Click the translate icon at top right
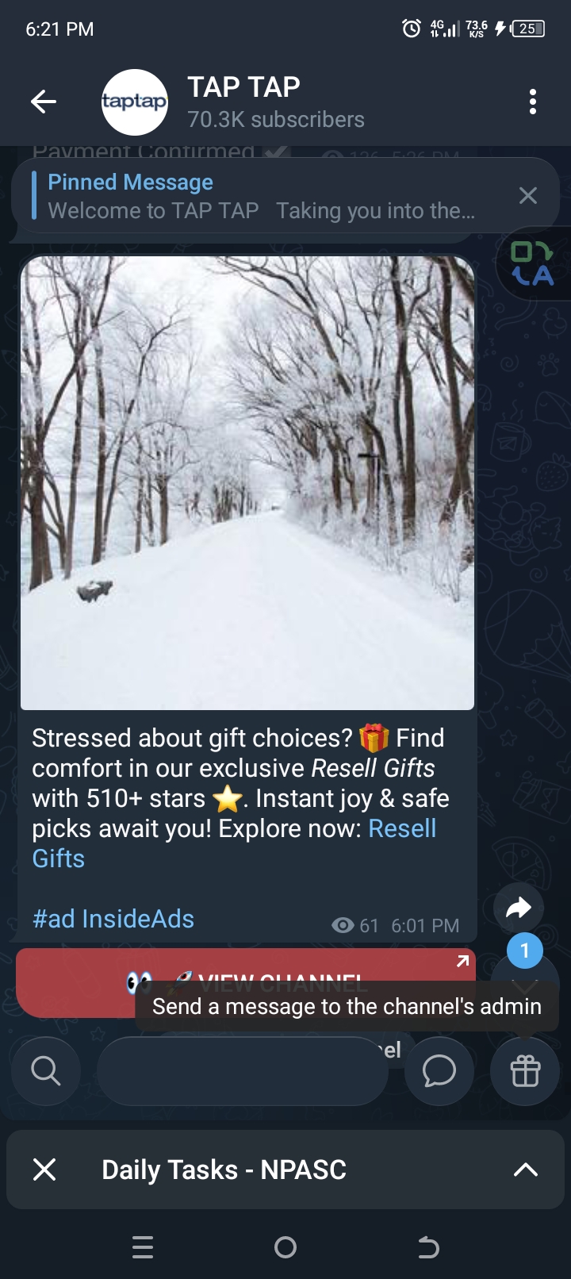The width and height of the screenshot is (571, 1279). point(533,263)
